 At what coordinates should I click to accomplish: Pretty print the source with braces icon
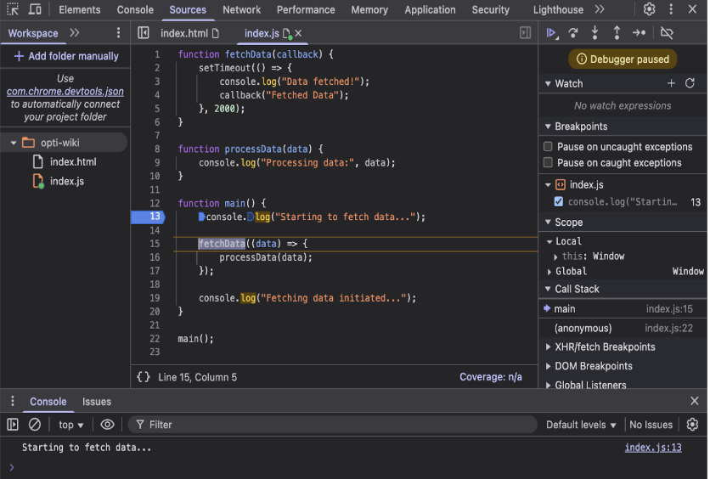click(144, 377)
